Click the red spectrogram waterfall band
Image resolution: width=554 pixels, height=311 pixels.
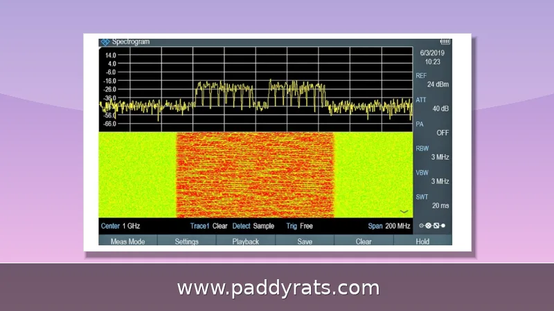pyautogui.click(x=255, y=175)
